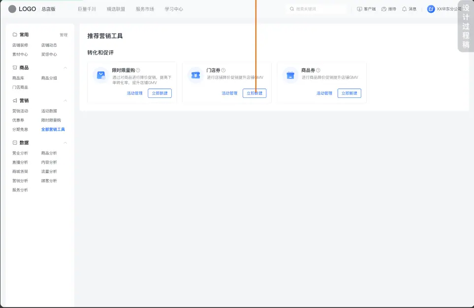Click the 消息 text in header
This screenshot has width=474, height=308.
pyautogui.click(x=412, y=9)
